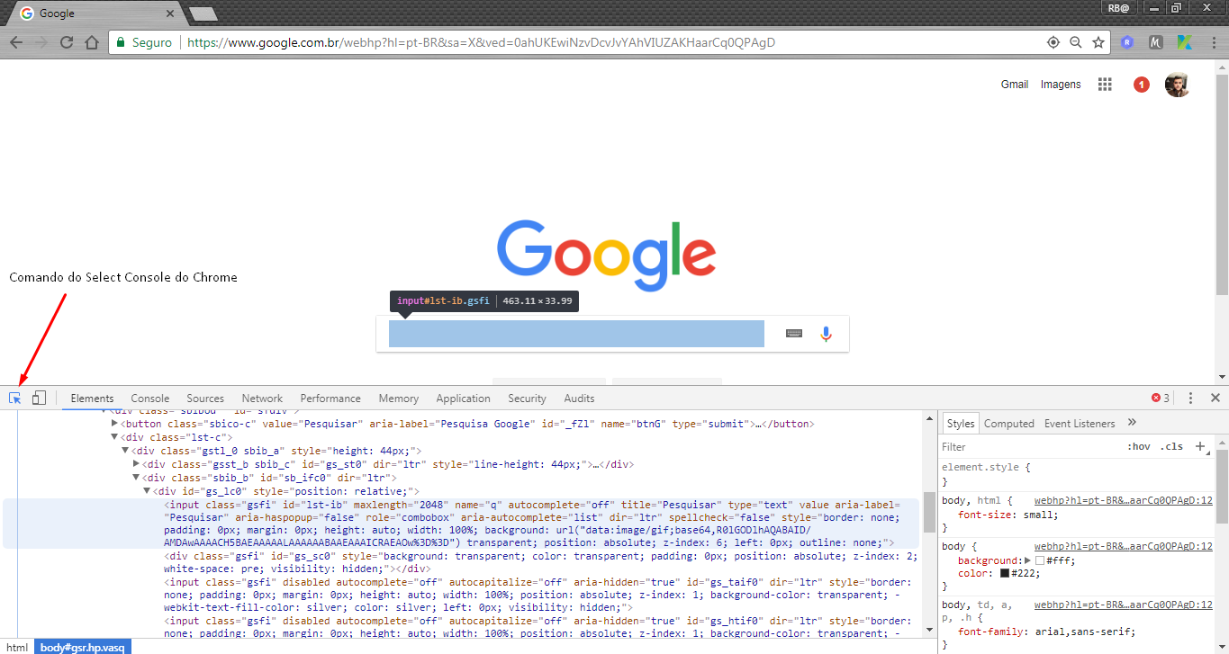
Task: Click the Google search input field
Action: click(x=576, y=334)
